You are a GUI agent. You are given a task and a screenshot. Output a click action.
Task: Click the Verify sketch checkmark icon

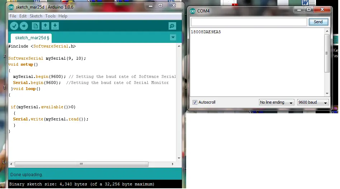[14, 26]
